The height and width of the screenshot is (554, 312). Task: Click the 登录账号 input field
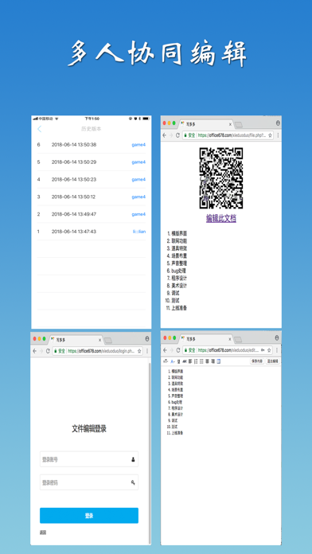(x=89, y=459)
